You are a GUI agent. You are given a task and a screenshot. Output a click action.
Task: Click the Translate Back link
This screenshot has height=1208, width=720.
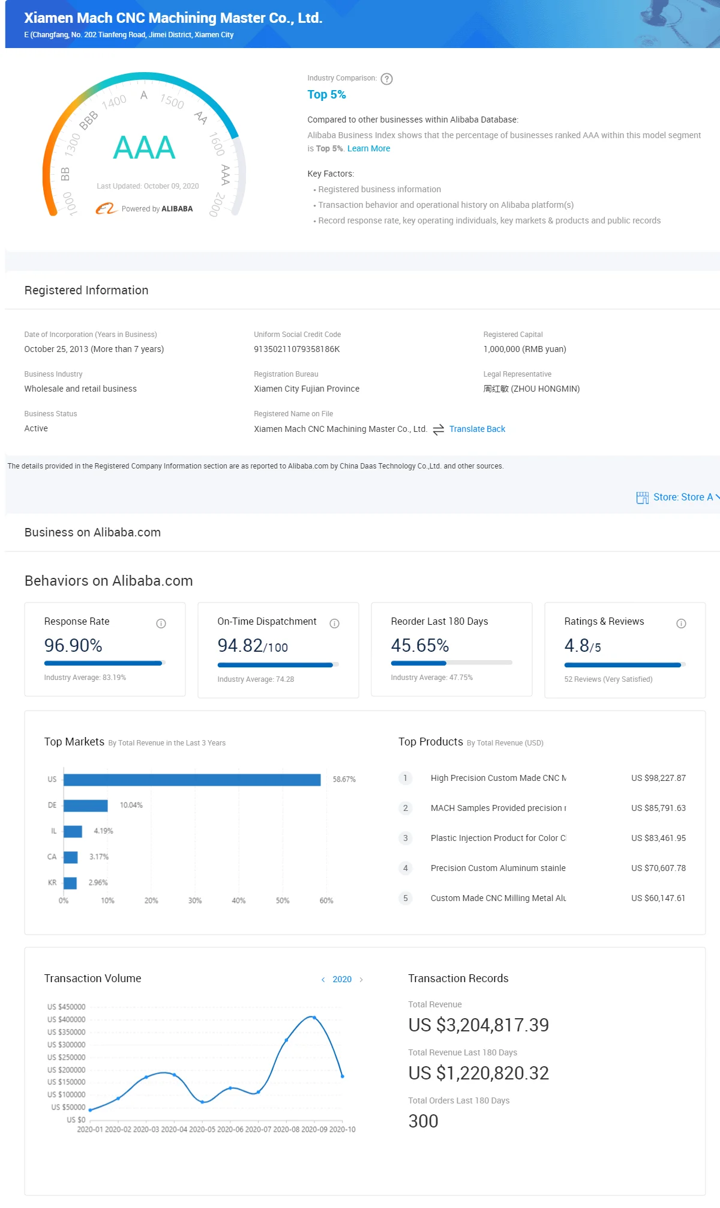[477, 429]
